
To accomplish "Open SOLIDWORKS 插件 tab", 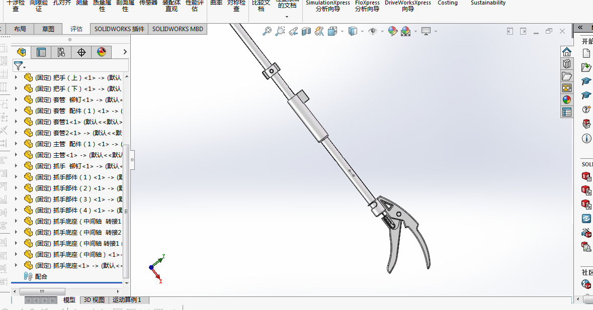I will pyautogui.click(x=119, y=29).
